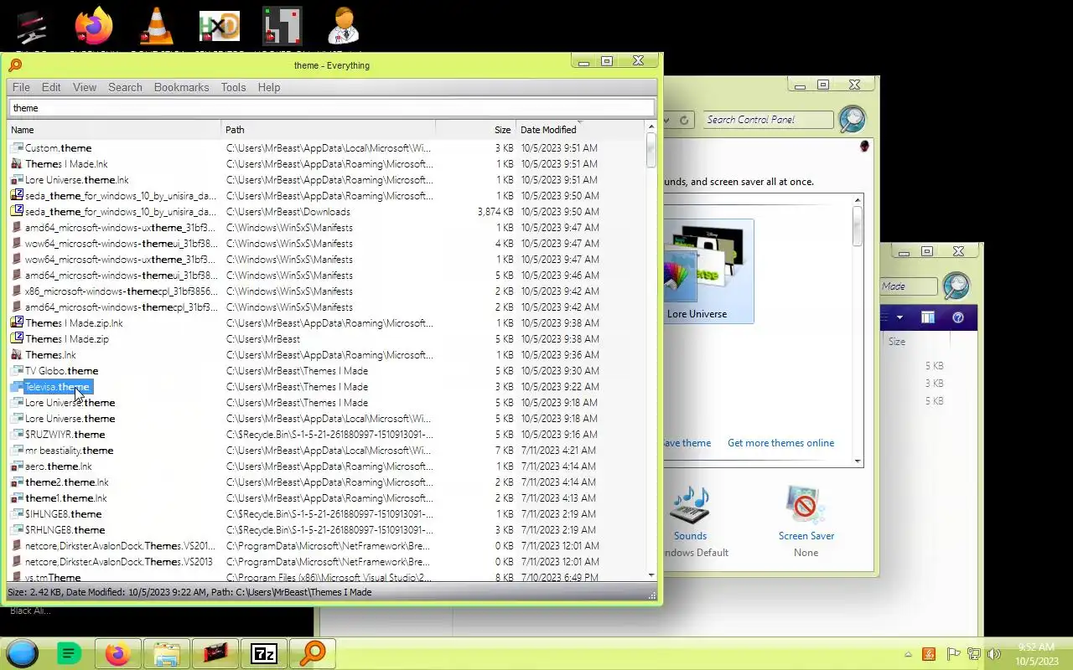The height and width of the screenshot is (670, 1073).
Task: Click the Everything results vertical scrollbar thumb
Action: [651, 152]
